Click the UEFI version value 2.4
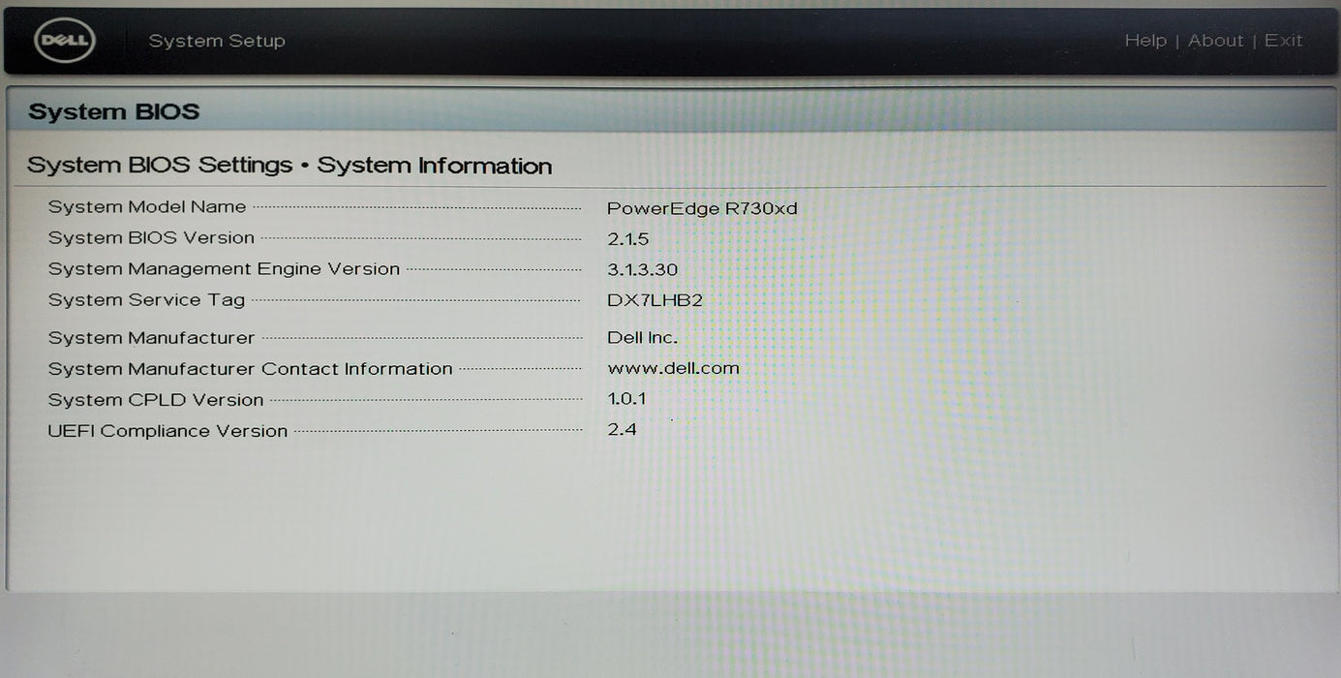Screen dimensions: 1341x678 point(622,429)
